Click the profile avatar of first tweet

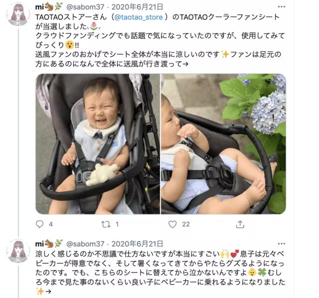click(18, 14)
